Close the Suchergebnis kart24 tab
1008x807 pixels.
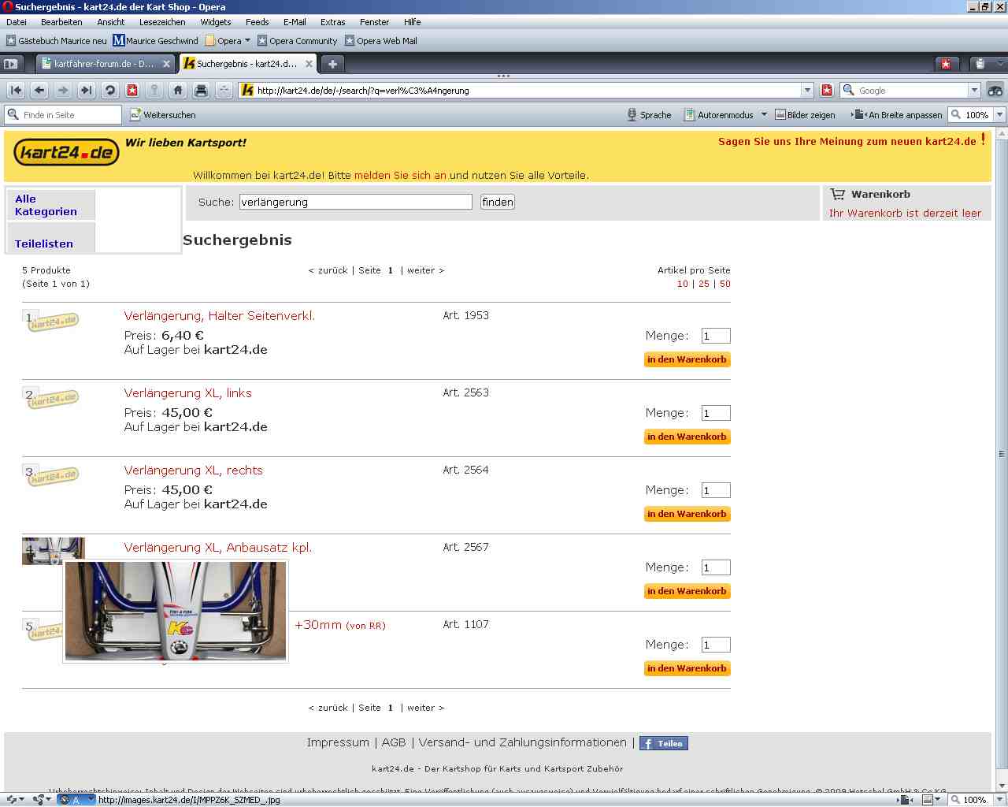(309, 64)
